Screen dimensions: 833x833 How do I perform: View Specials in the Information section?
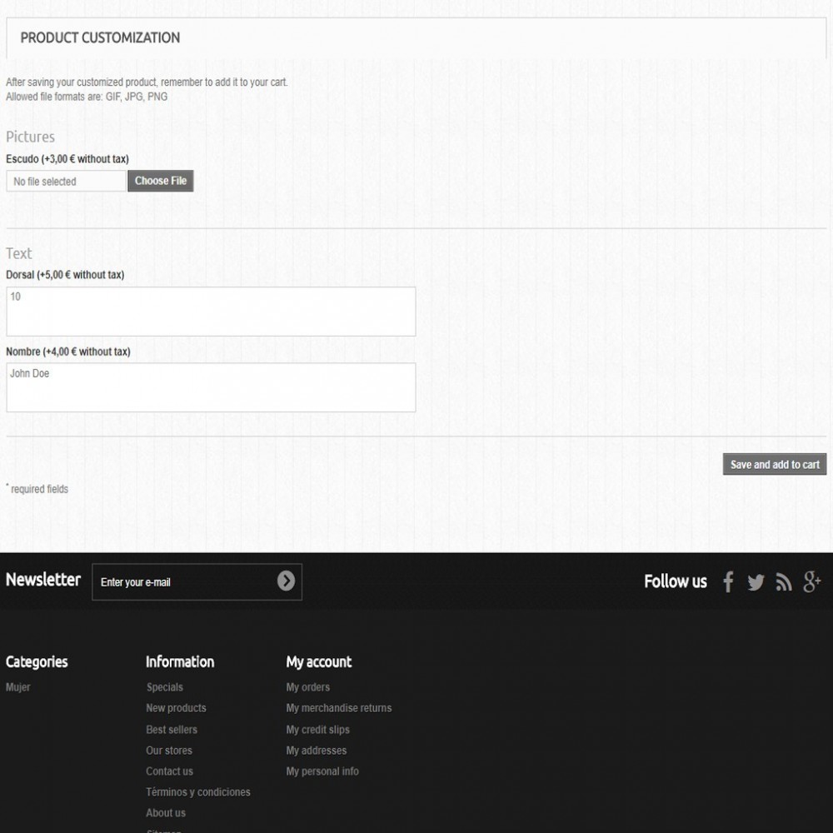tap(164, 687)
